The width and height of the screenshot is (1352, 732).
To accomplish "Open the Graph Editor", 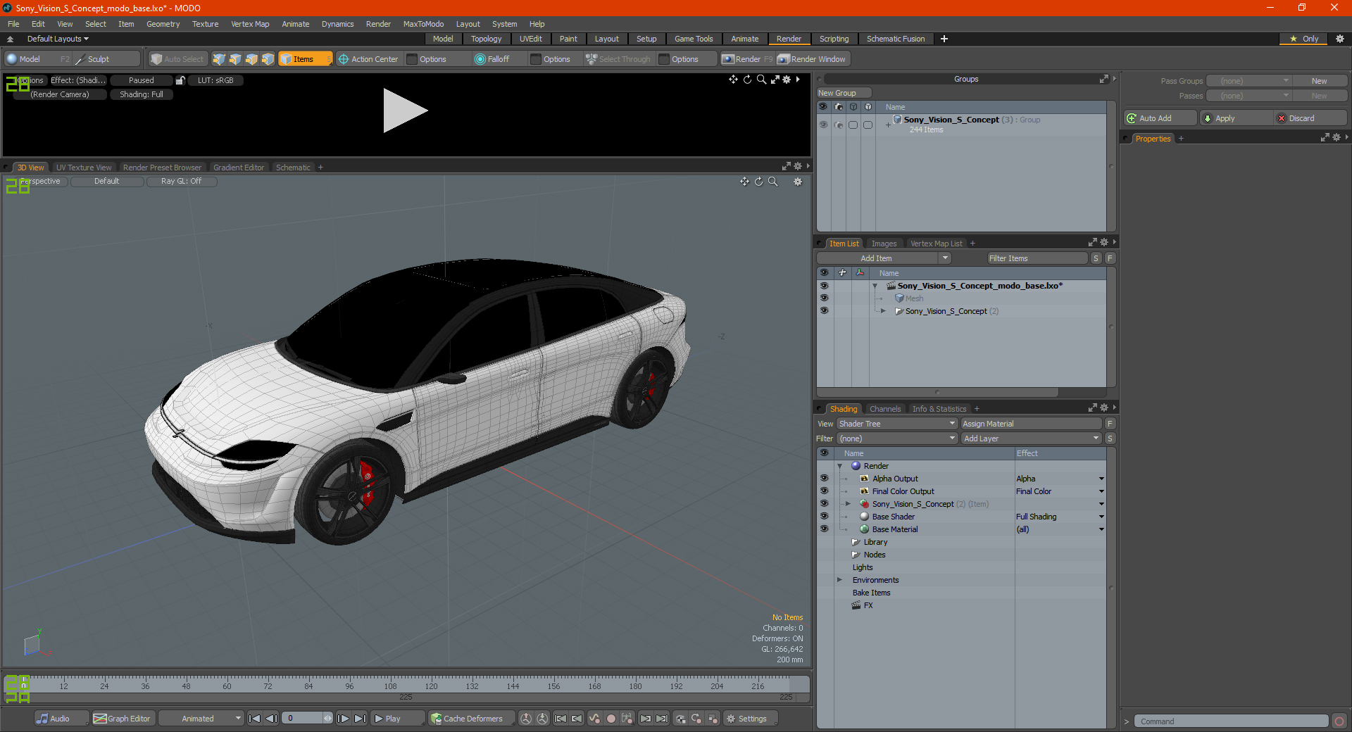I will pyautogui.click(x=122, y=719).
